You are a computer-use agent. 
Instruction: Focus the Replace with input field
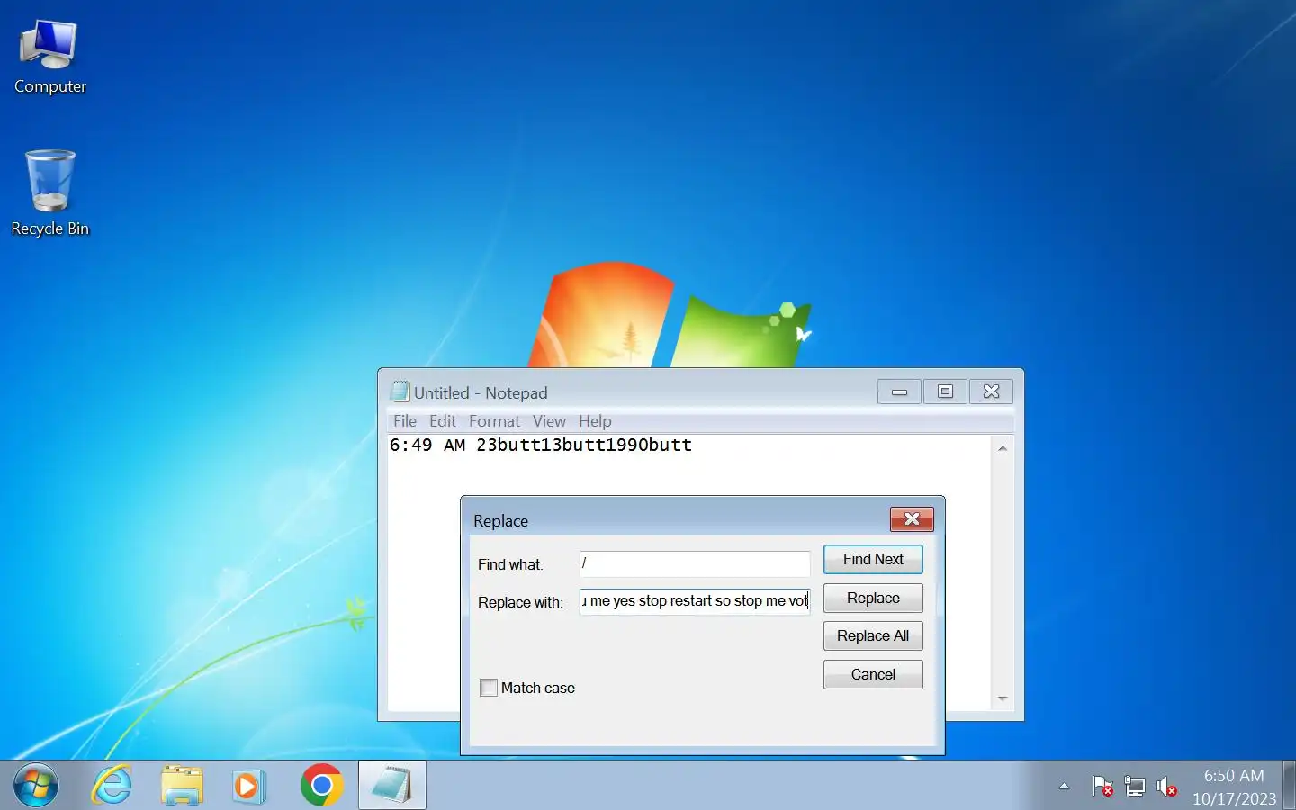pyautogui.click(x=695, y=601)
